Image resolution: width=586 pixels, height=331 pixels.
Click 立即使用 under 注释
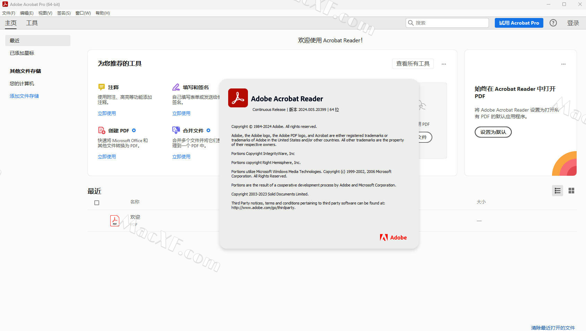coord(107,113)
